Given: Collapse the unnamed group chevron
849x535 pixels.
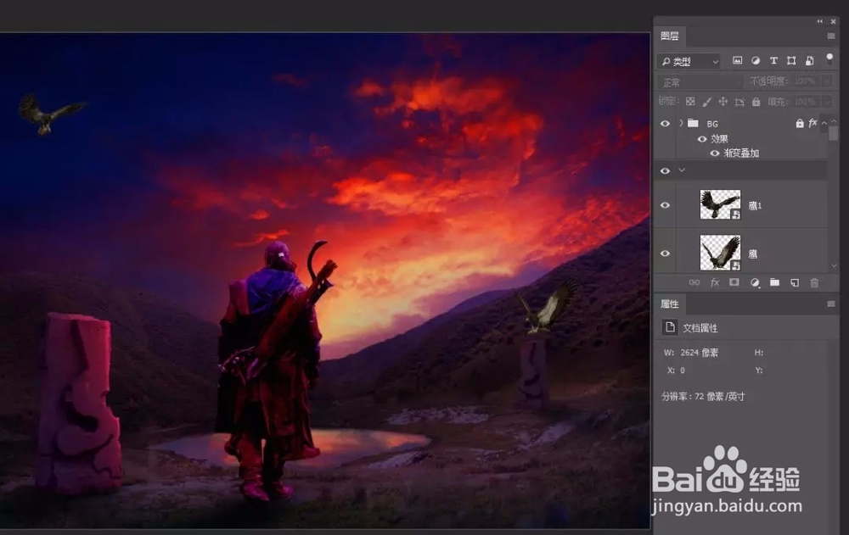Looking at the screenshot, I should 683,170.
